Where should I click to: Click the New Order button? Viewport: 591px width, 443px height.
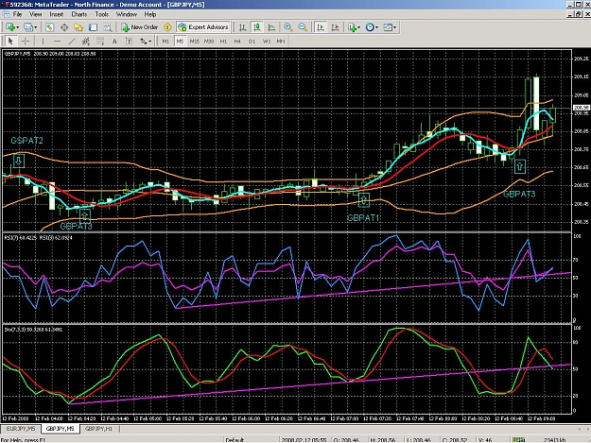click(x=139, y=27)
